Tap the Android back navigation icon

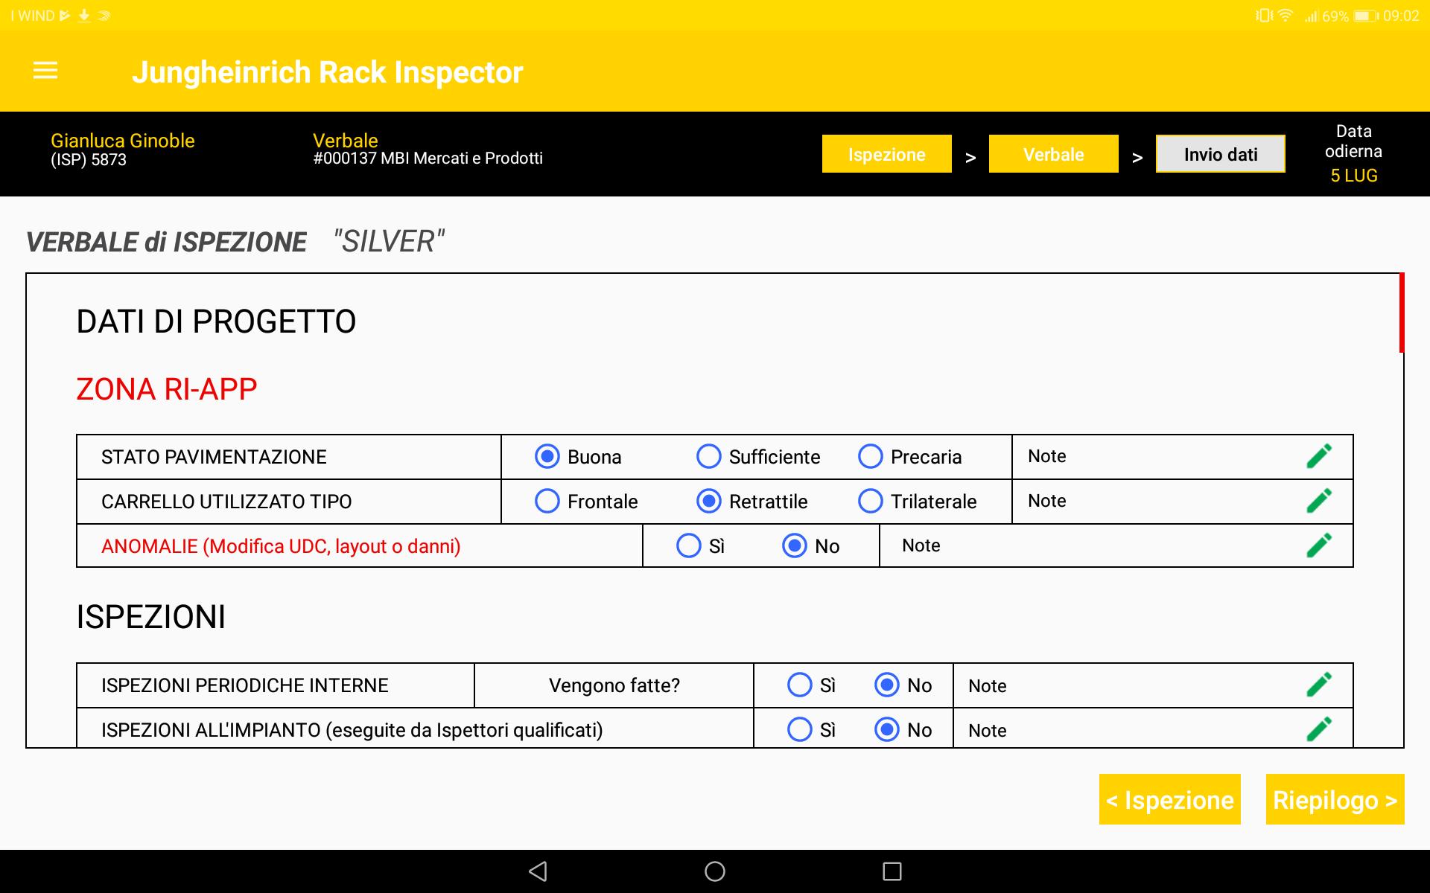[538, 871]
